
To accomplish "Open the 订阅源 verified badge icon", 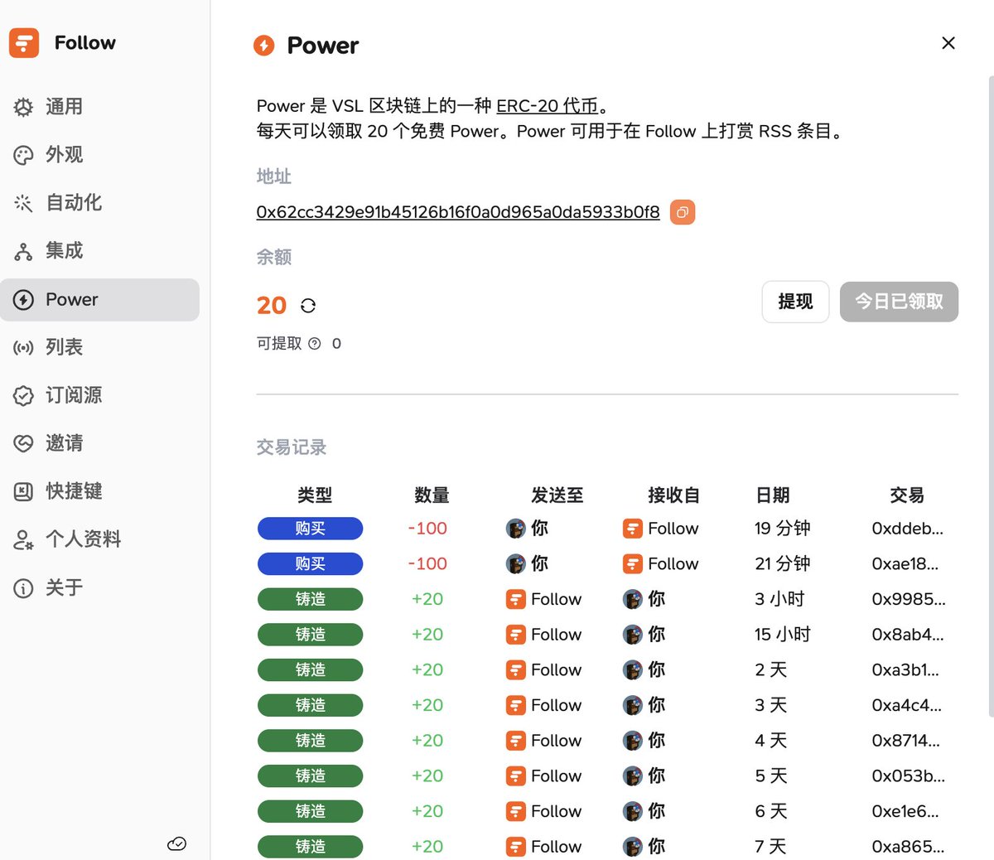I will coord(23,396).
